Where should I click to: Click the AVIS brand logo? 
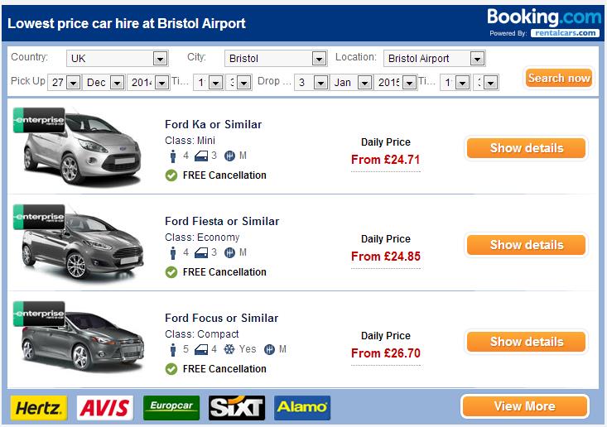click(x=105, y=407)
